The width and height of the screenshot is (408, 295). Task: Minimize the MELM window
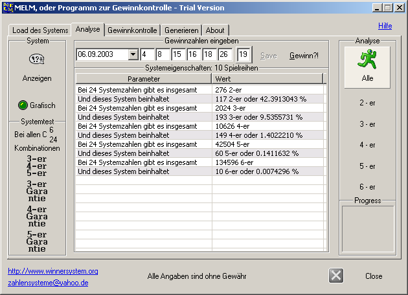(x=377, y=8)
